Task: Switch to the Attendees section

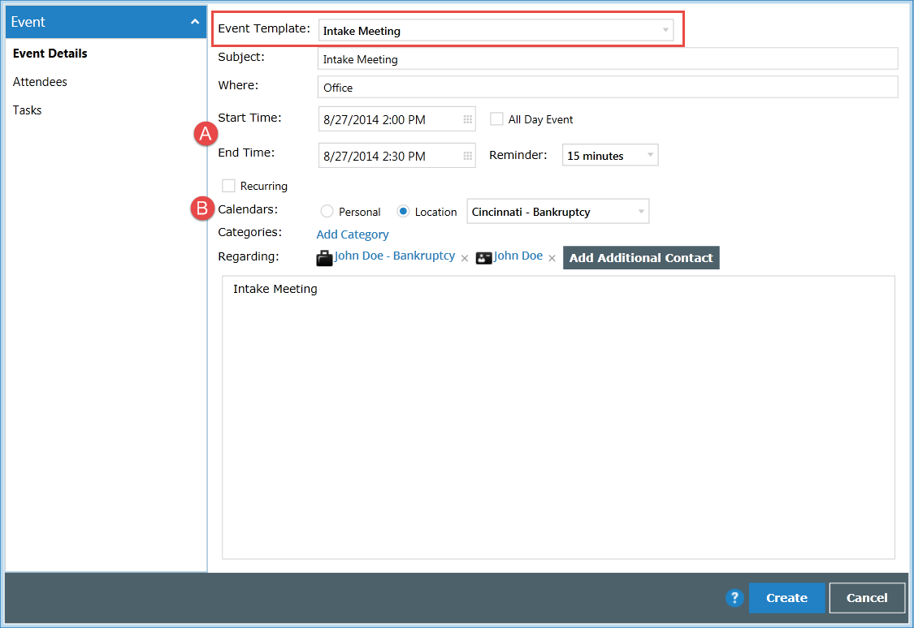Action: 40,82
